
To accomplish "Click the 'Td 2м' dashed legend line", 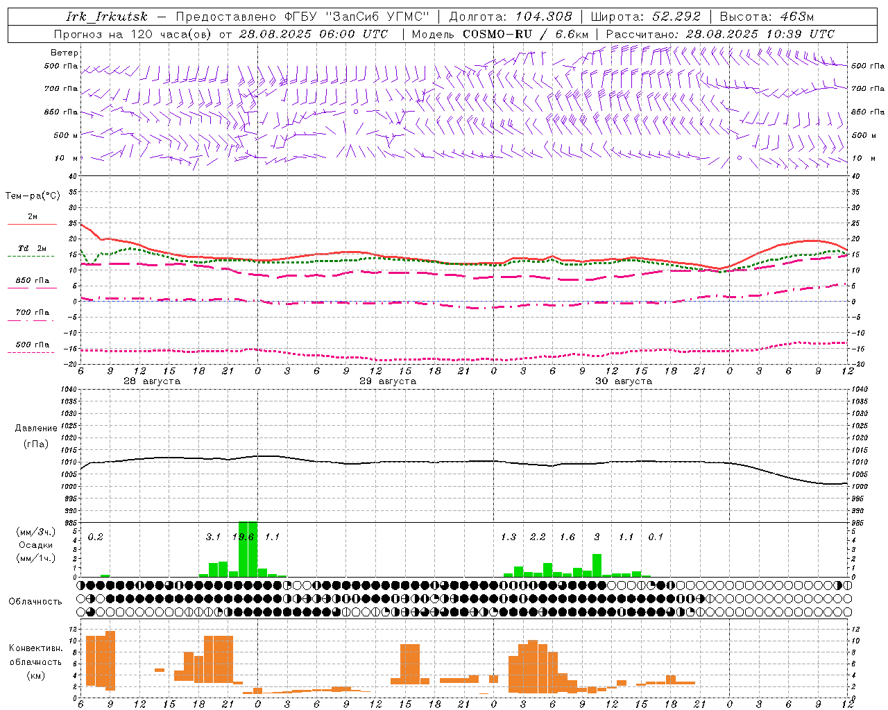I will coord(31,257).
